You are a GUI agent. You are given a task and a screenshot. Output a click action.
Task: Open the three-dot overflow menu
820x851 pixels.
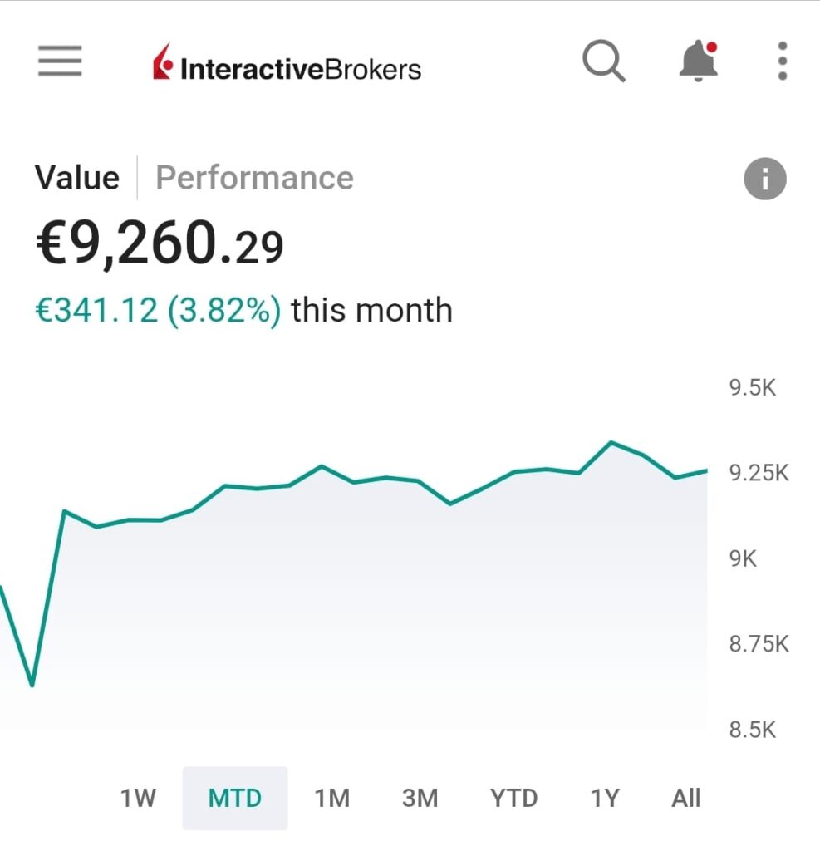tap(781, 61)
